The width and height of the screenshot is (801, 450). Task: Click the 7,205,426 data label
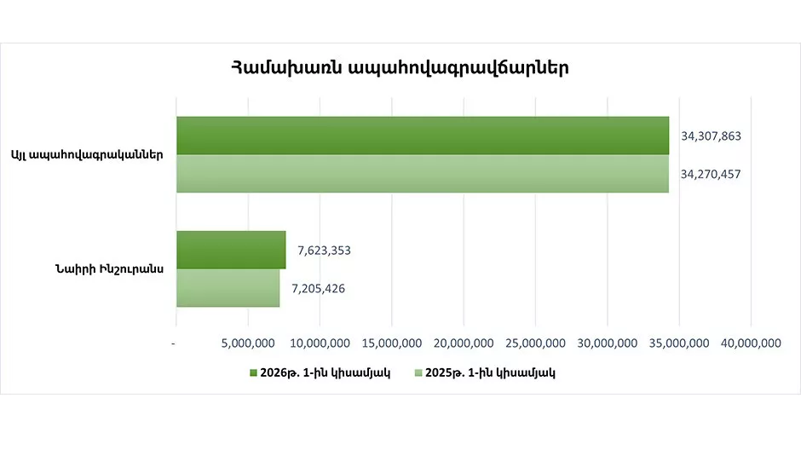(x=318, y=289)
